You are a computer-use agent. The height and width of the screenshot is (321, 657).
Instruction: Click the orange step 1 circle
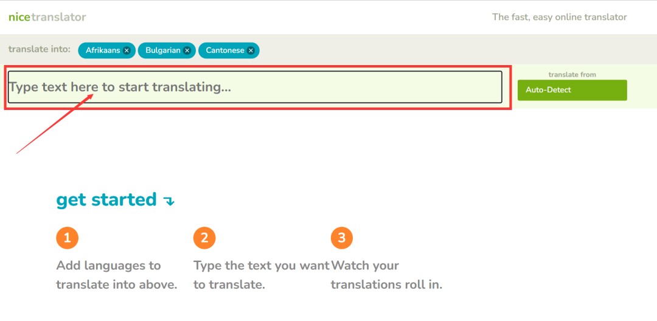(67, 238)
